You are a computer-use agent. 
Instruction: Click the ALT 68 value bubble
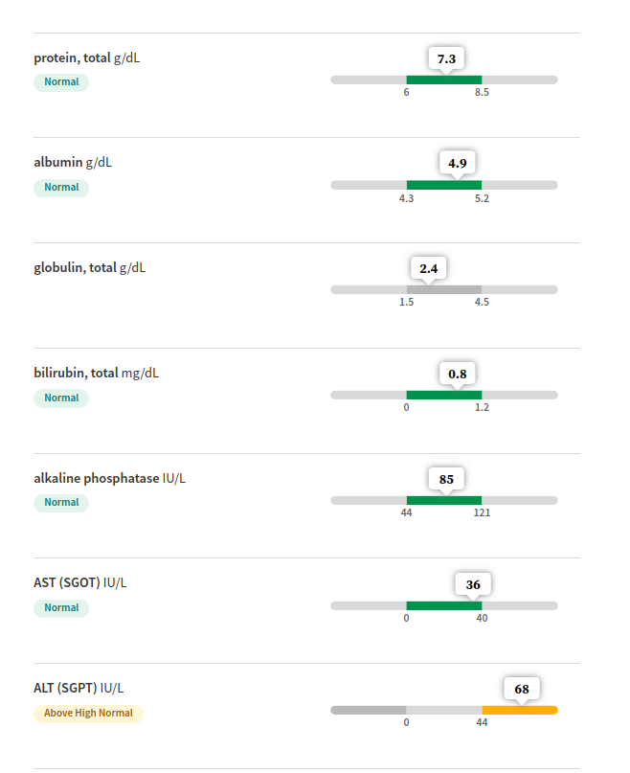coord(522,690)
